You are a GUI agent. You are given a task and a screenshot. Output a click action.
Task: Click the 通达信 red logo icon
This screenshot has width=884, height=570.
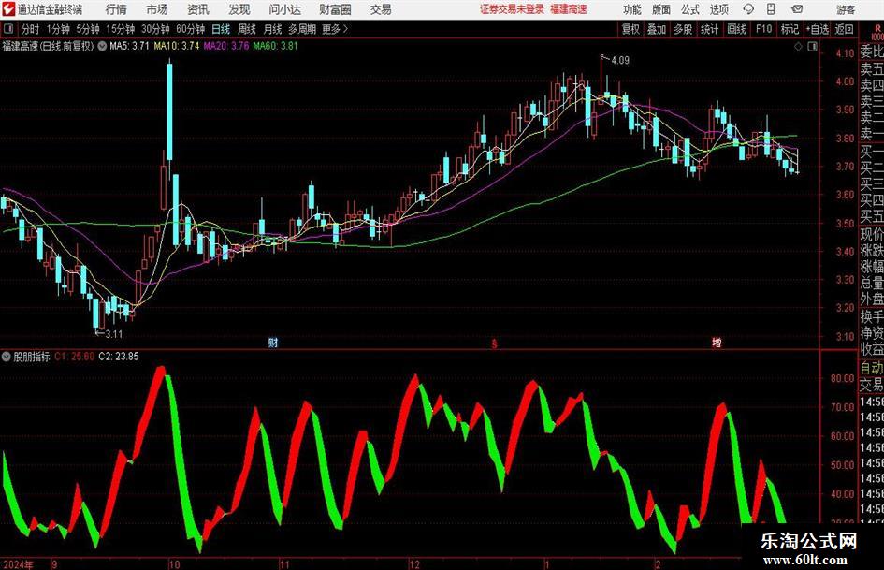pos(7,9)
